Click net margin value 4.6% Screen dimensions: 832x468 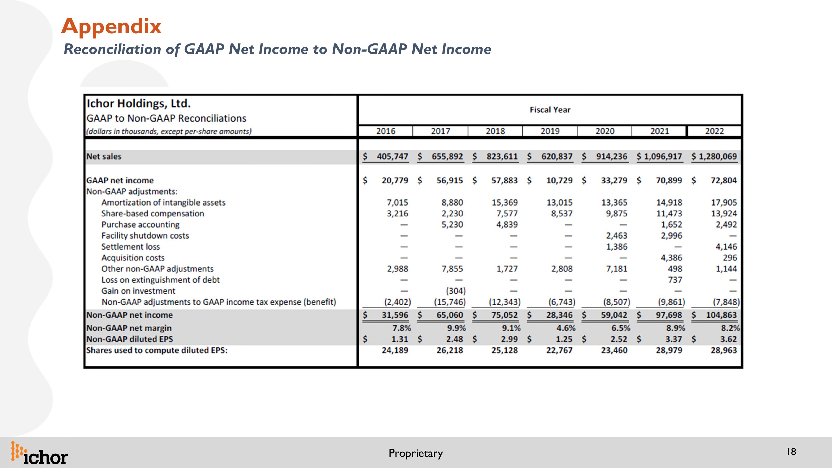click(x=566, y=328)
